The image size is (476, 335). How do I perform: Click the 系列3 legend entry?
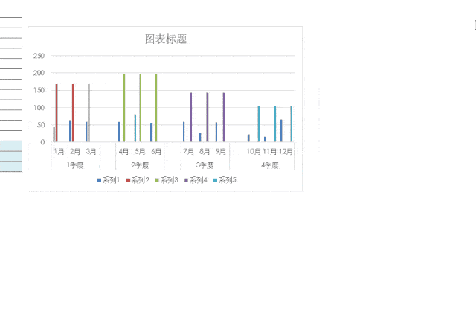[x=167, y=180]
